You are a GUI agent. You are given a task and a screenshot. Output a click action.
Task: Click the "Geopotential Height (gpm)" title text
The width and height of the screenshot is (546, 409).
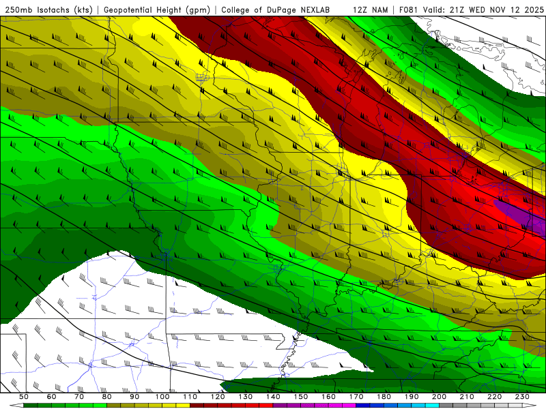coord(157,10)
